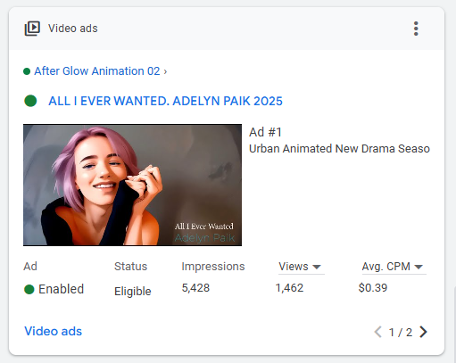This screenshot has height=363, width=456.
Task: Click the Video ads card header icon
Action: (32, 29)
